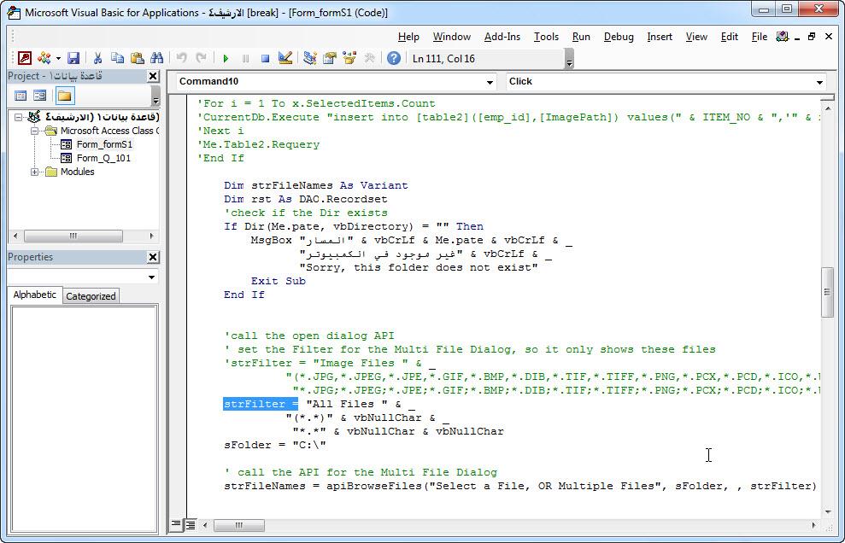Open the toolbar options overflow arrow
The image size is (845, 543).
click(570, 59)
